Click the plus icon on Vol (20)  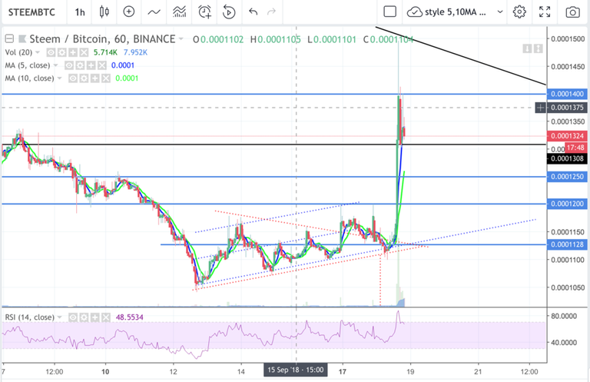(73, 52)
